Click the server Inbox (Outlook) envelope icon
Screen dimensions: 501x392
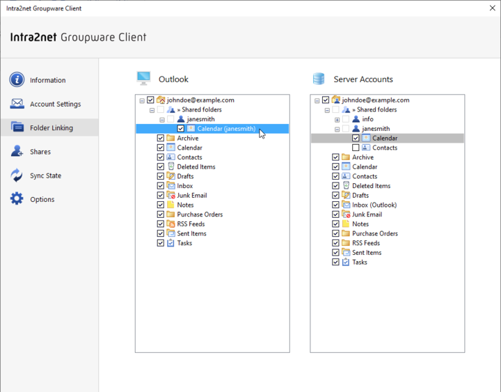346,205
